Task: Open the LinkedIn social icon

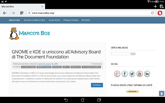Action: click(x=147, y=74)
